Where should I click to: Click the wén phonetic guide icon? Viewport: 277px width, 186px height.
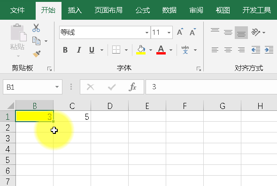[185, 50]
